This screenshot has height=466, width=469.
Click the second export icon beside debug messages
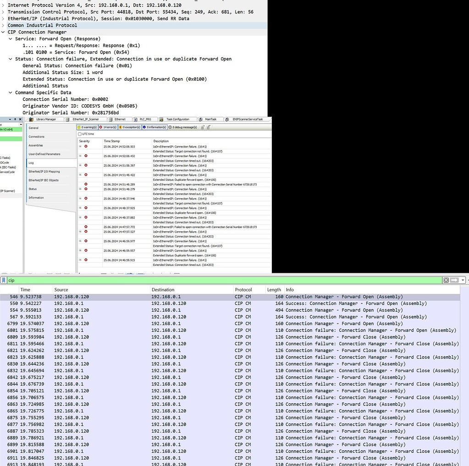[209, 127]
